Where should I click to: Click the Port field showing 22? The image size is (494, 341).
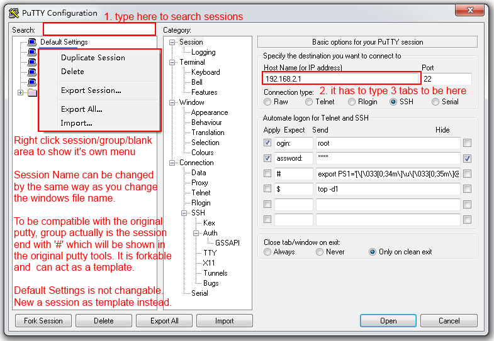coord(447,79)
